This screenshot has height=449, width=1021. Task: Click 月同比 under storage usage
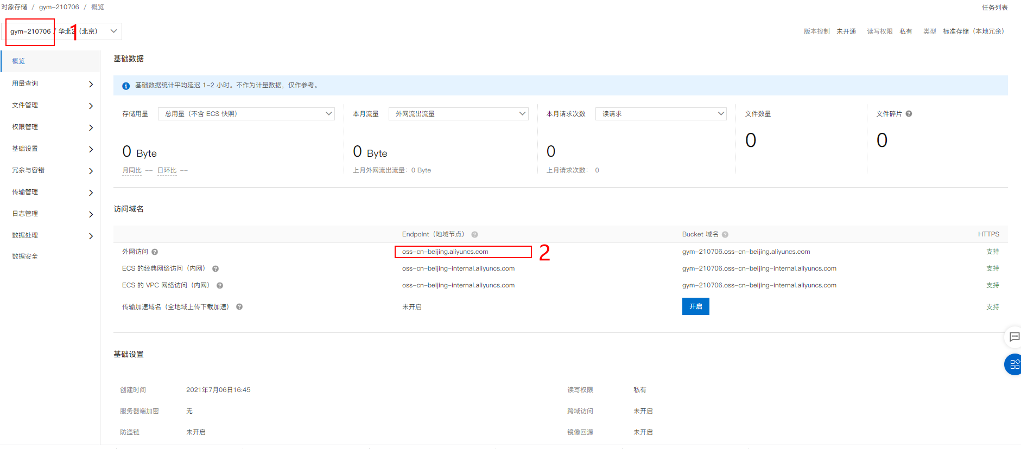pyautogui.click(x=132, y=170)
